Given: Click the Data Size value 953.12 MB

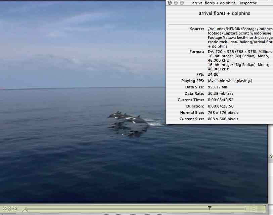Looking at the screenshot, I should 218,87.
